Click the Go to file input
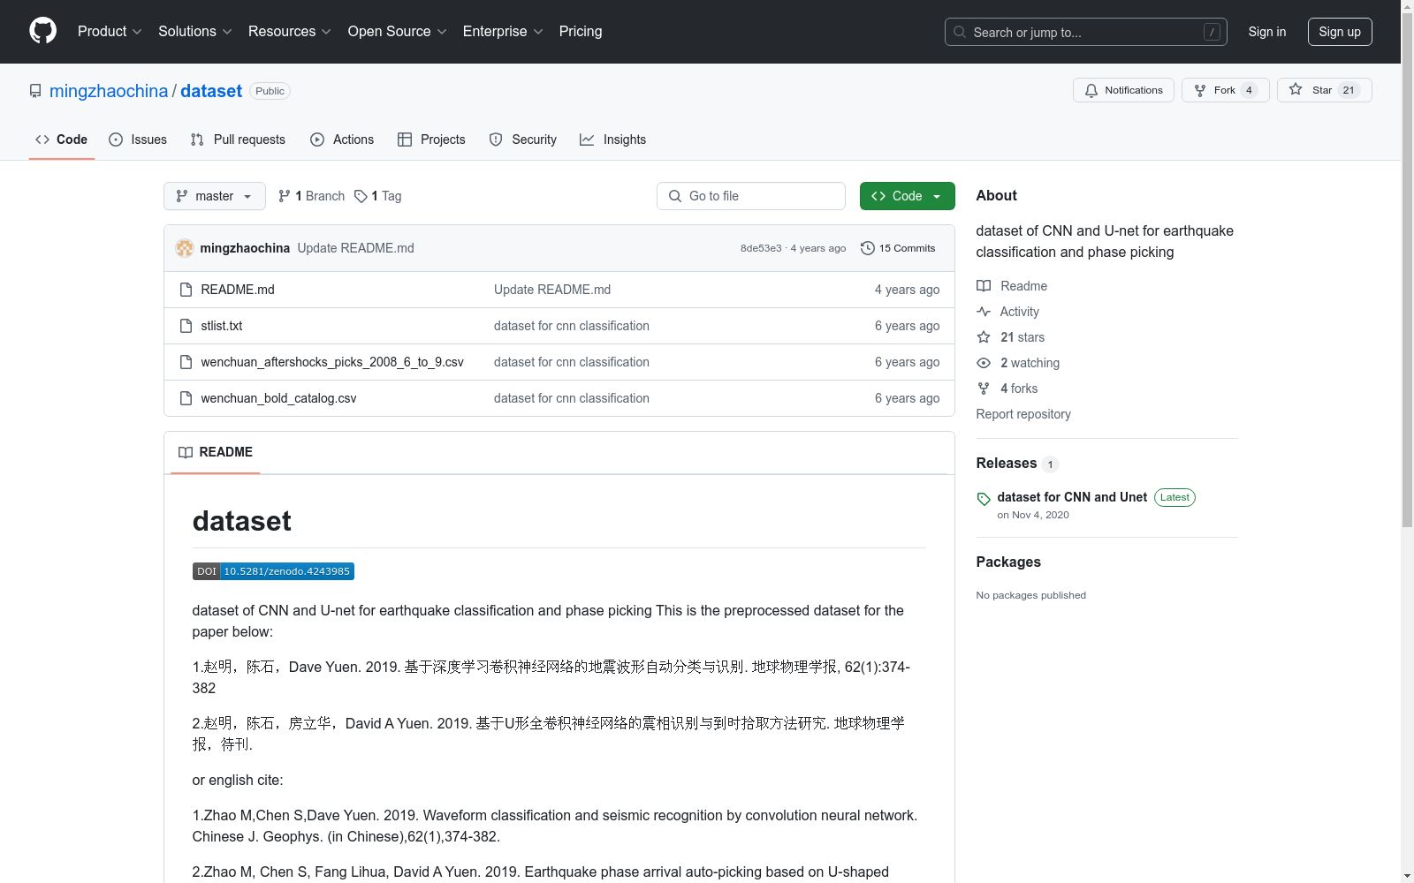Image resolution: width=1414 pixels, height=883 pixels. point(751,196)
